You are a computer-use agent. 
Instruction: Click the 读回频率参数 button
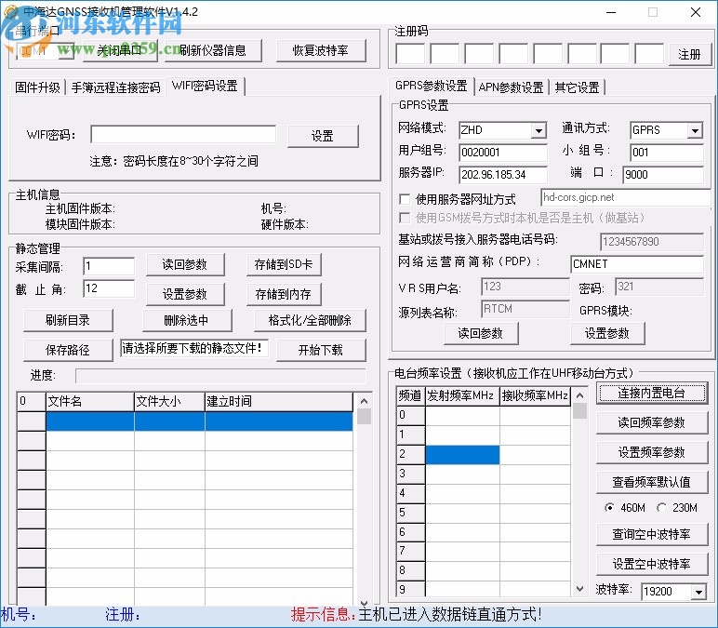point(652,422)
